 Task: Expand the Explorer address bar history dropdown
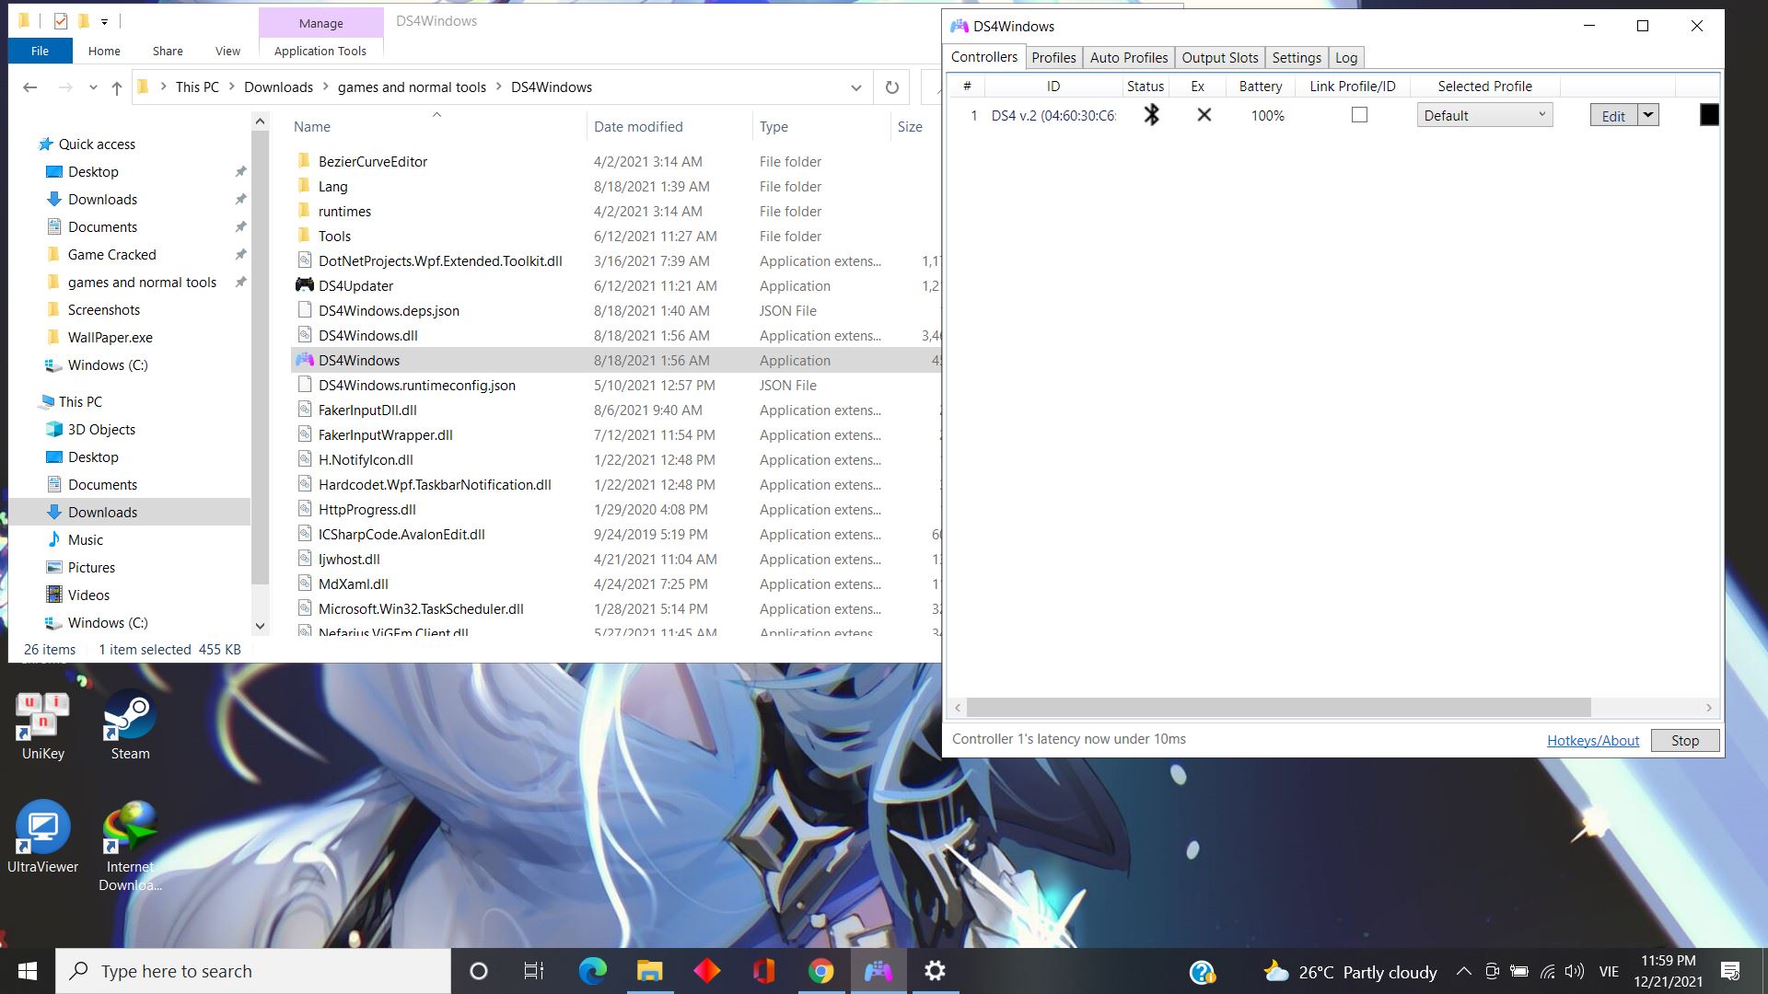[855, 87]
